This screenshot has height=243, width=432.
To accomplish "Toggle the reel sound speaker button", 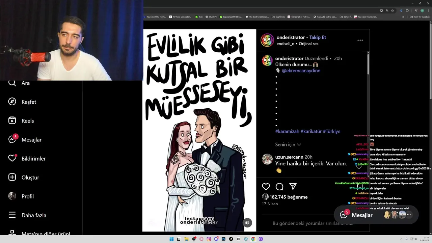I will 247,223.
